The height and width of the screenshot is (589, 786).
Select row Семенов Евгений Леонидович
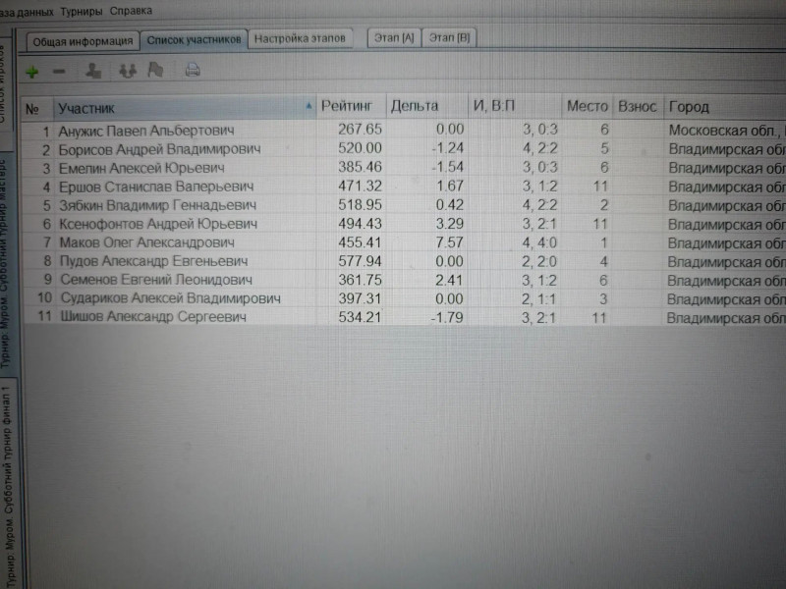pyautogui.click(x=404, y=280)
